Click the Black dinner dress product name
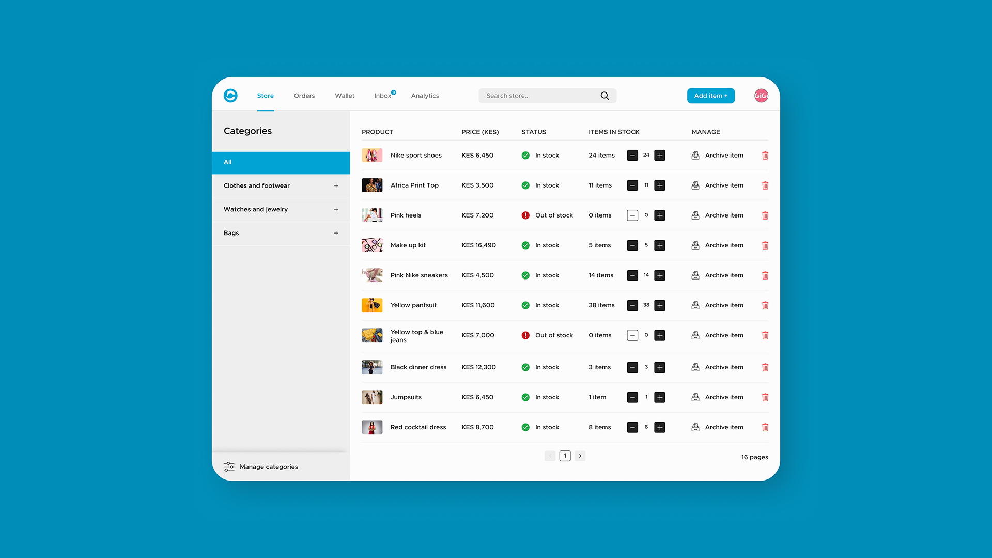Viewport: 992px width, 558px height. (419, 367)
